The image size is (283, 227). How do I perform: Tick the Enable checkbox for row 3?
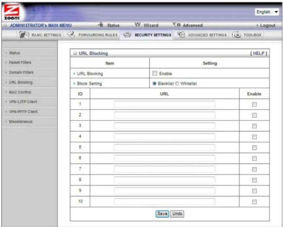point(254,126)
